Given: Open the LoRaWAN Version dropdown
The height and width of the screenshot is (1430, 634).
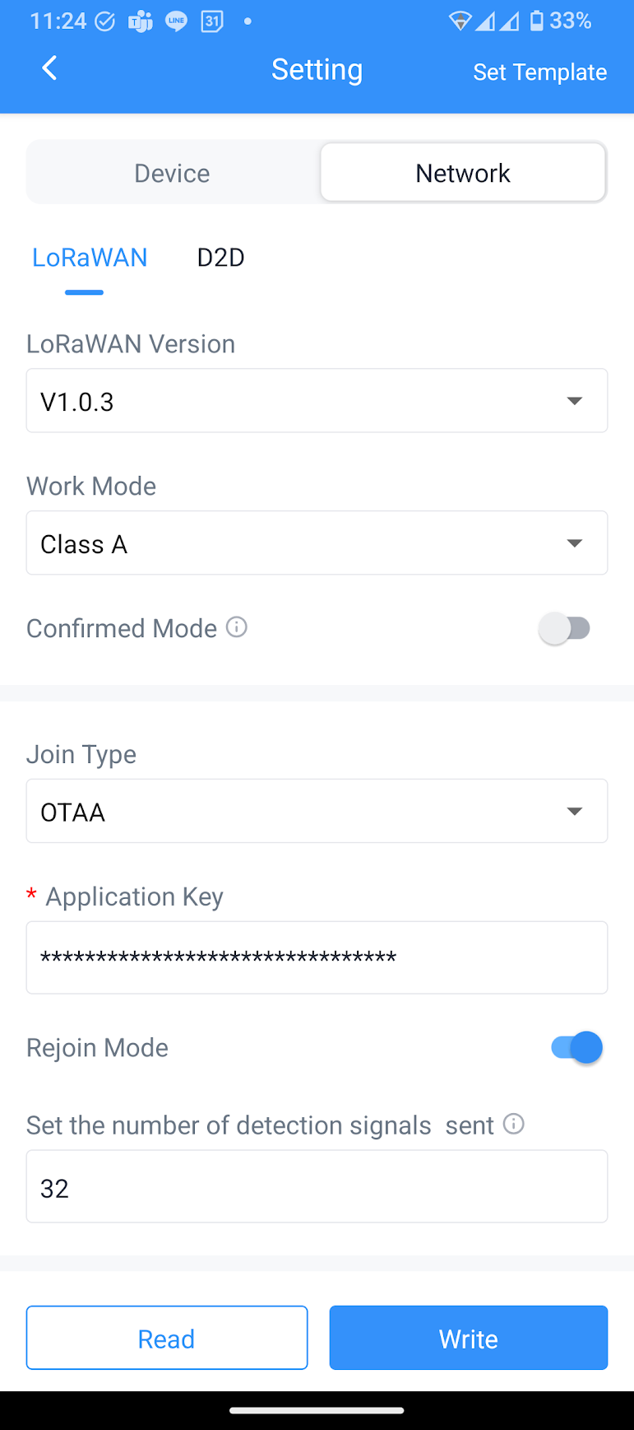Looking at the screenshot, I should click(x=317, y=401).
